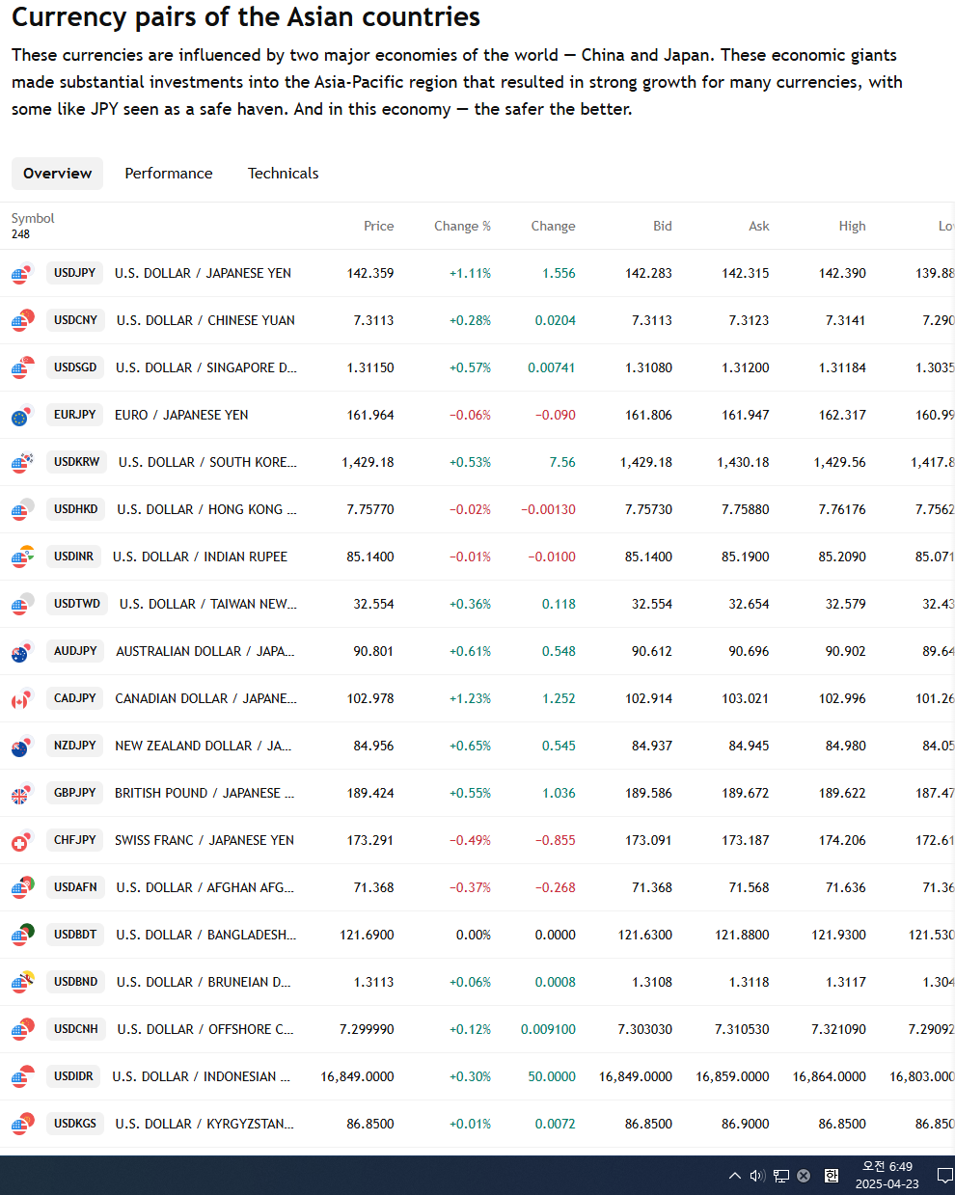
Task: Expand the hidden system tray icons chevron
Action: point(735,1175)
